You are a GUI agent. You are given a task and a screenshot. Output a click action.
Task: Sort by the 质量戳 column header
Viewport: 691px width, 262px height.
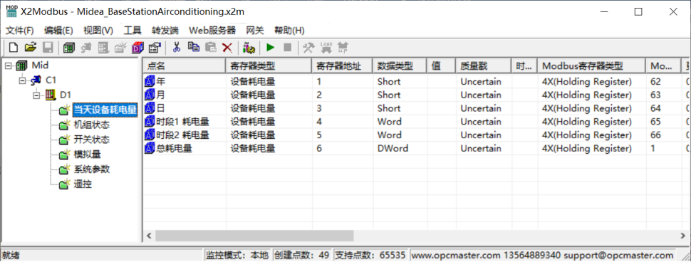tap(483, 66)
